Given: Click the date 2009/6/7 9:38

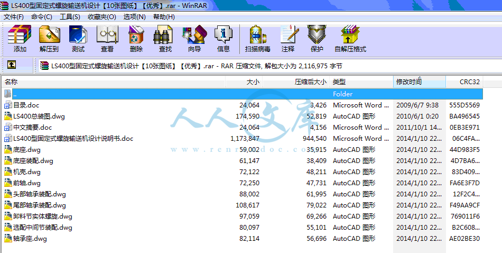Looking at the screenshot, I should click(417, 105).
